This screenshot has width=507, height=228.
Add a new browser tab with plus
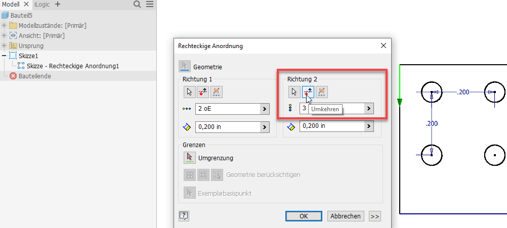57,4
